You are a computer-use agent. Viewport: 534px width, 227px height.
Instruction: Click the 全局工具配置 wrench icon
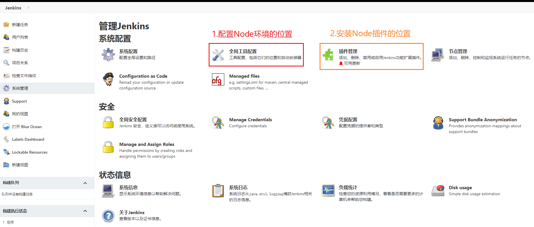218,54
